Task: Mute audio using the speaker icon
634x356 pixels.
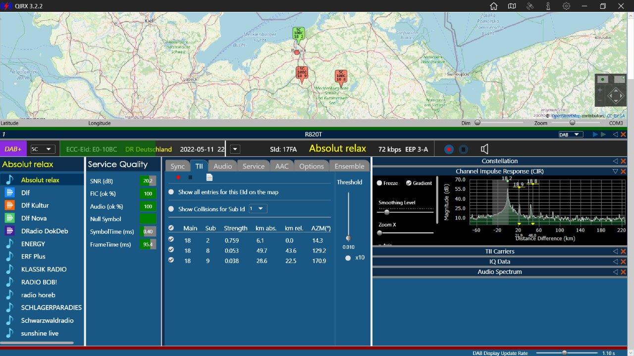Action: [484, 149]
